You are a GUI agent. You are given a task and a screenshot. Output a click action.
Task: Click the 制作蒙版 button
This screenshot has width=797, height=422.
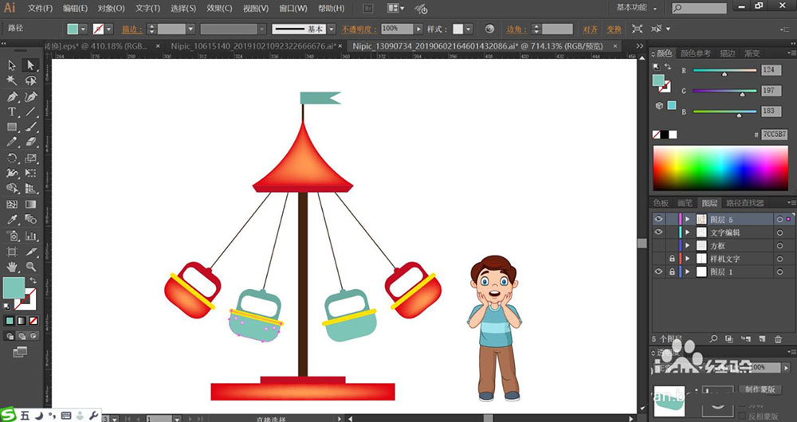[760, 389]
